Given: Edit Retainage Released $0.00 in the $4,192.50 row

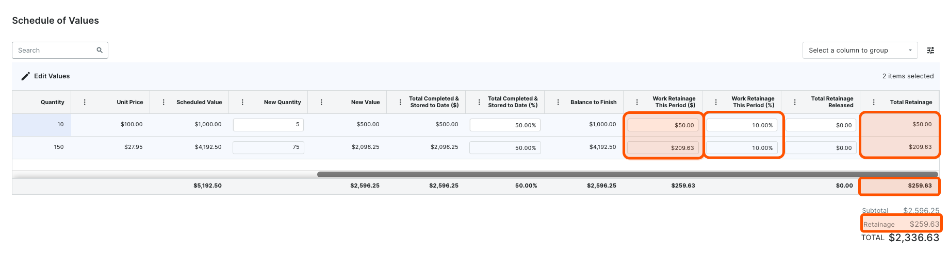Looking at the screenshot, I should click(821, 147).
